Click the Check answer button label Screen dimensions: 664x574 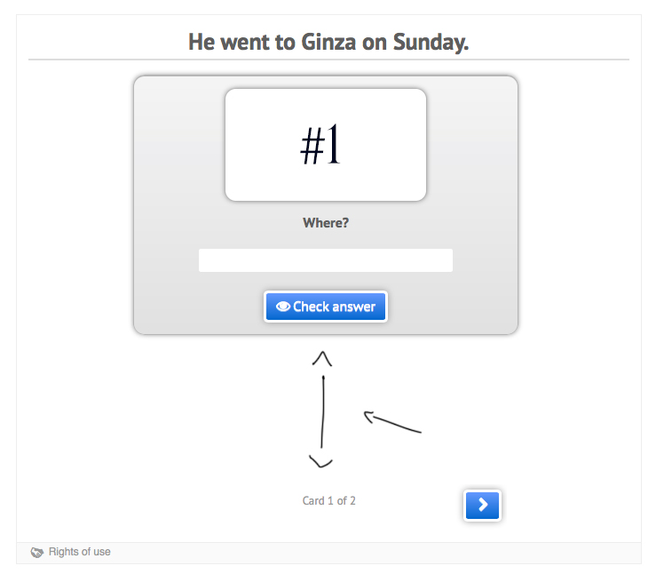click(334, 307)
